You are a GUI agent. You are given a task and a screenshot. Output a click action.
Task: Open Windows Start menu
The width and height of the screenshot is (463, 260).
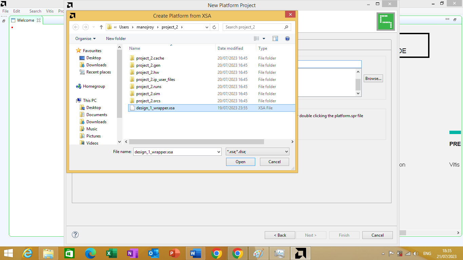(x=8, y=253)
